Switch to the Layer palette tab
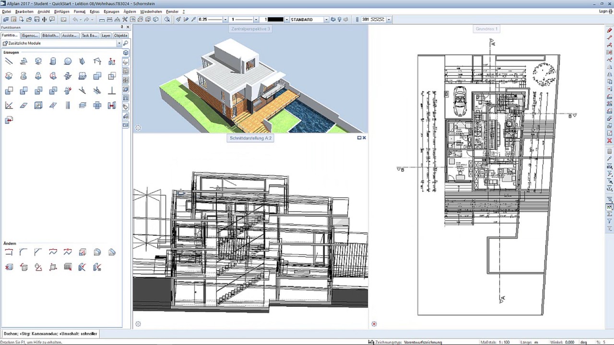The width and height of the screenshot is (614, 345). click(106, 35)
